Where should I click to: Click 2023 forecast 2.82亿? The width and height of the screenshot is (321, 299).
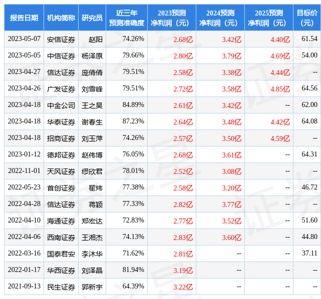[183, 205]
